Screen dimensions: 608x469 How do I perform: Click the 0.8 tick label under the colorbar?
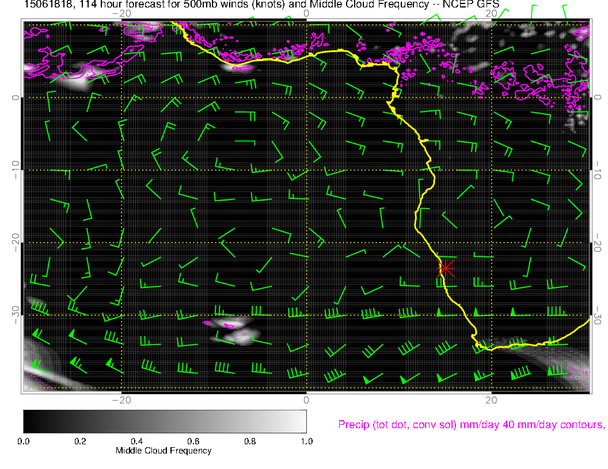click(250, 441)
